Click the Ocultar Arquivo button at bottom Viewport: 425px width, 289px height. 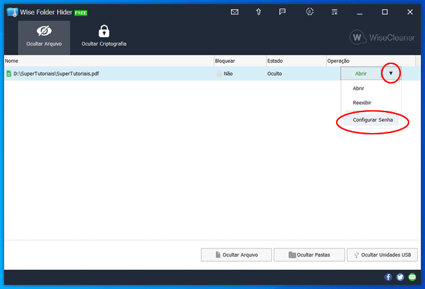tap(236, 255)
